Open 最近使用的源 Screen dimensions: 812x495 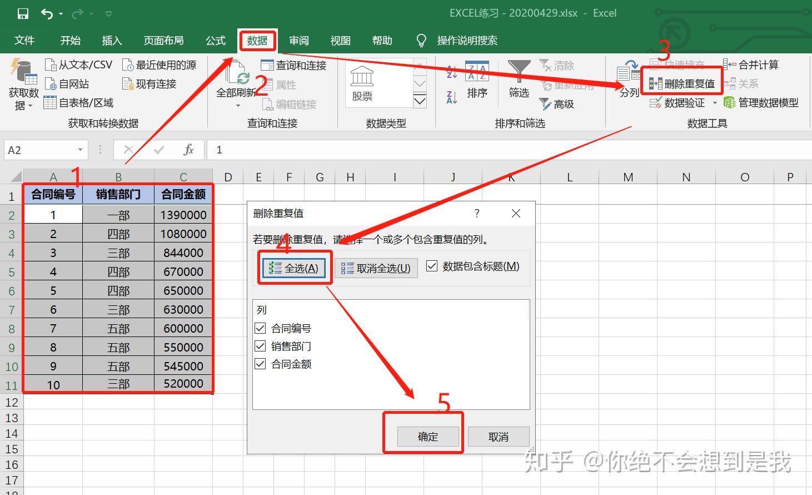click(x=160, y=65)
